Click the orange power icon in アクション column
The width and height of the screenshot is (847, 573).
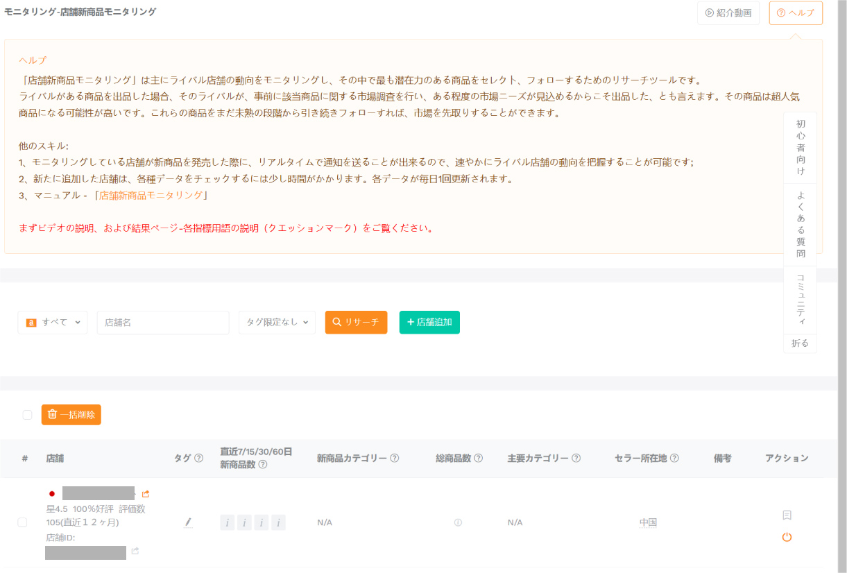pyautogui.click(x=787, y=537)
